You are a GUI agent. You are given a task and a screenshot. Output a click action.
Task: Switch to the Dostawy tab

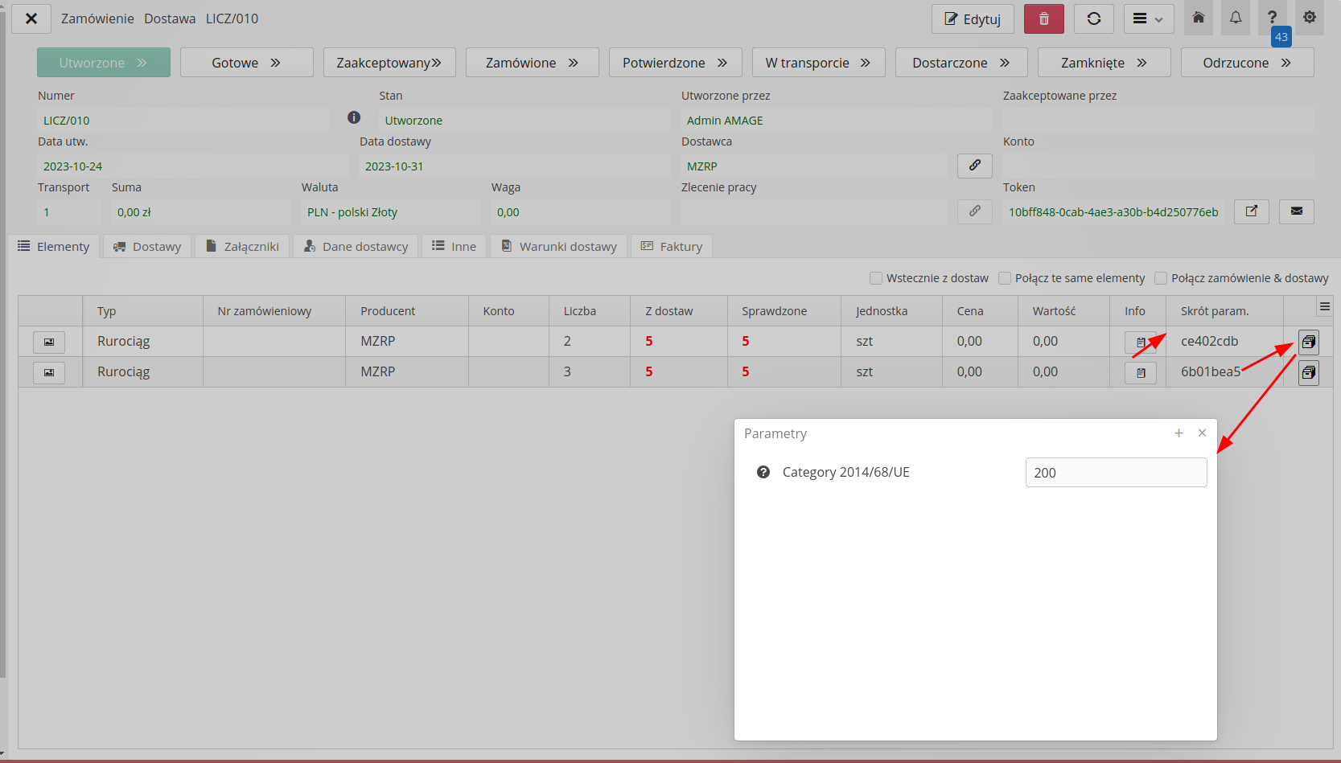point(147,247)
